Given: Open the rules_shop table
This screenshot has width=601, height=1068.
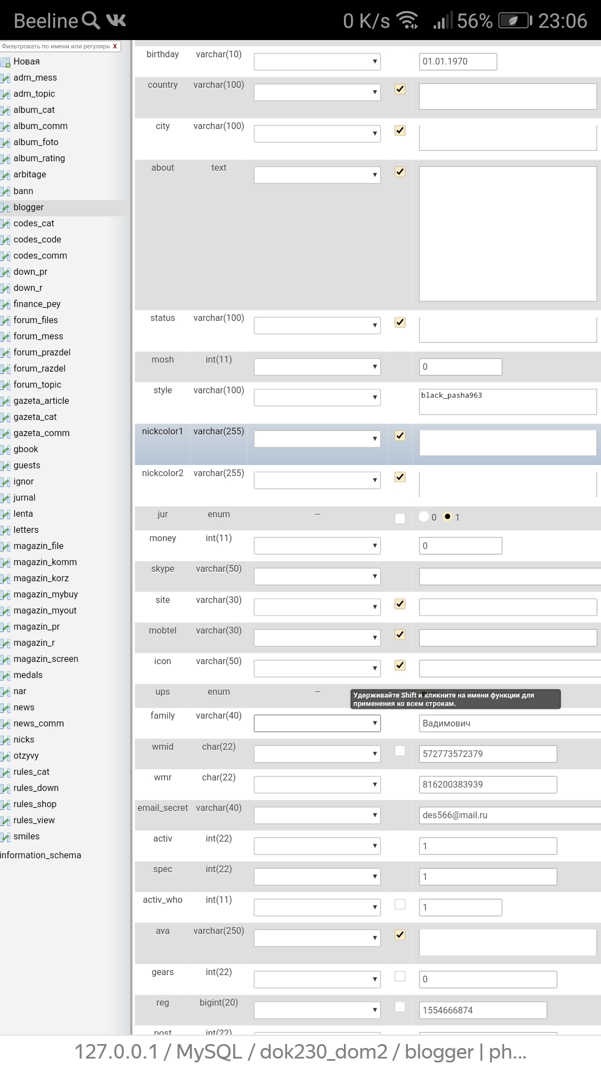Looking at the screenshot, I should click(x=35, y=804).
